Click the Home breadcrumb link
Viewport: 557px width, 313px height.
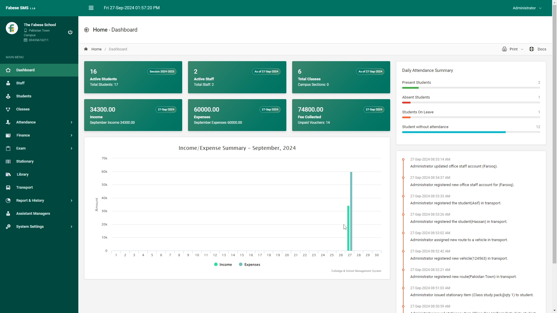pyautogui.click(x=97, y=49)
